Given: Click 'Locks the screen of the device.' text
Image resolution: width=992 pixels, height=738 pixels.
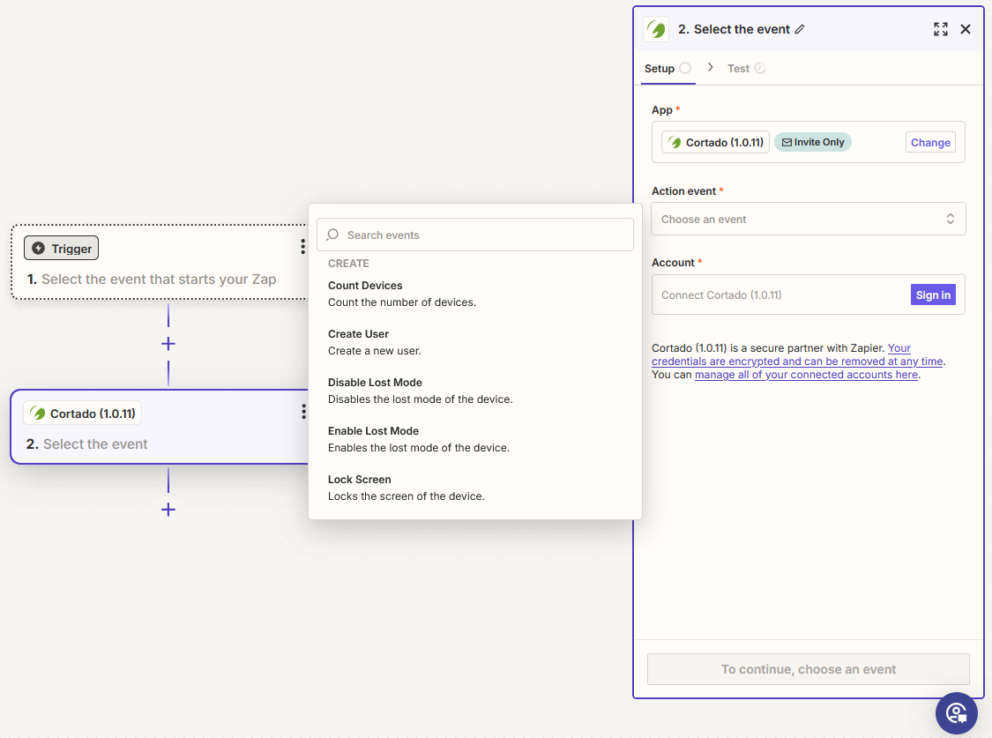Looking at the screenshot, I should pyautogui.click(x=406, y=496).
